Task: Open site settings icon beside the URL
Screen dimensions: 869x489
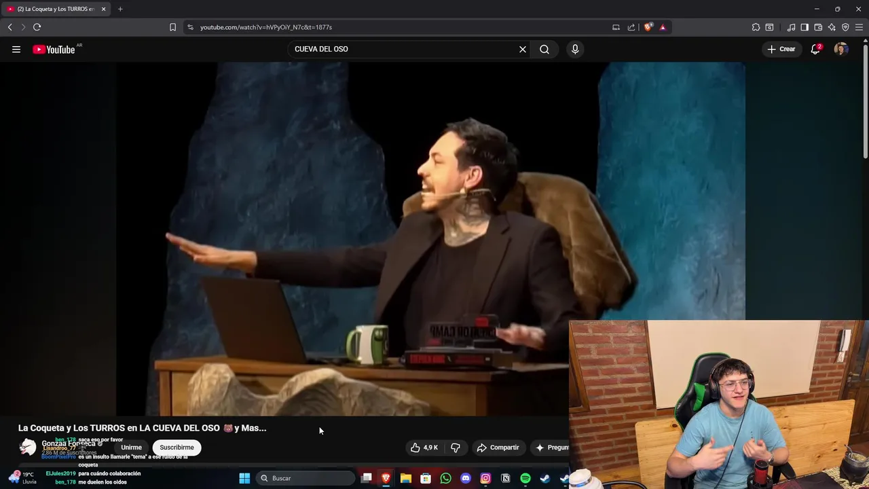Action: [x=190, y=27]
